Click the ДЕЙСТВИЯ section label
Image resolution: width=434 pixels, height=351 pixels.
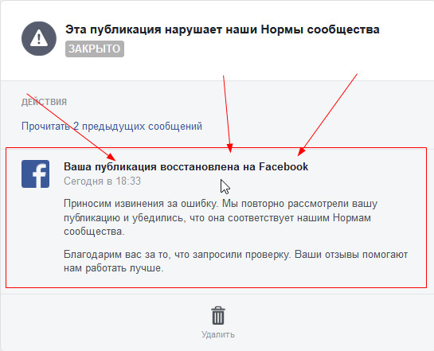[44, 102]
